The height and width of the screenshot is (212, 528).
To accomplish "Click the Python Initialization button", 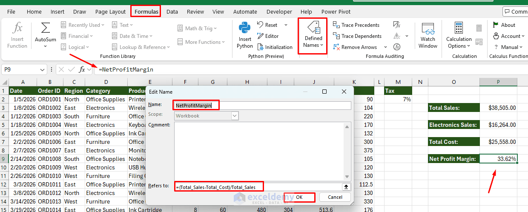I will click(x=275, y=47).
